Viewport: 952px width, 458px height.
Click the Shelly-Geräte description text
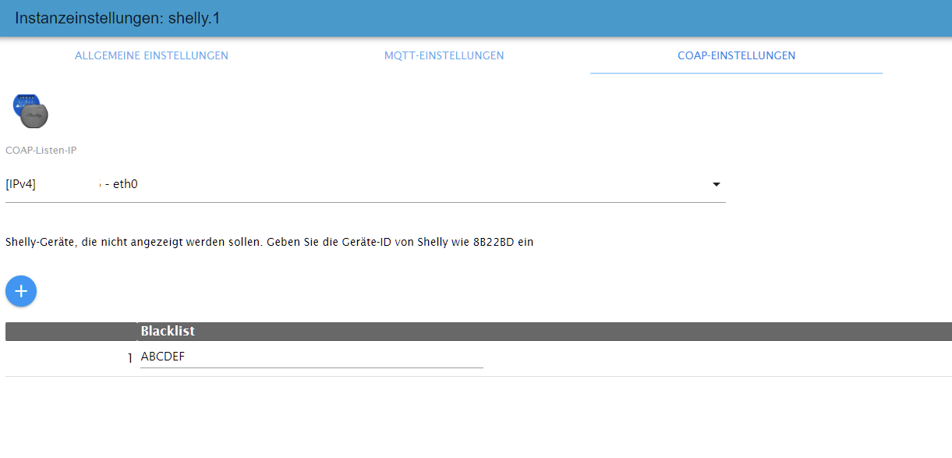(x=269, y=242)
